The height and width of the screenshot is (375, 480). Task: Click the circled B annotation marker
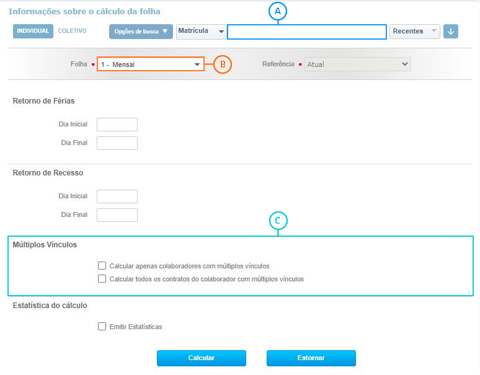pos(223,64)
